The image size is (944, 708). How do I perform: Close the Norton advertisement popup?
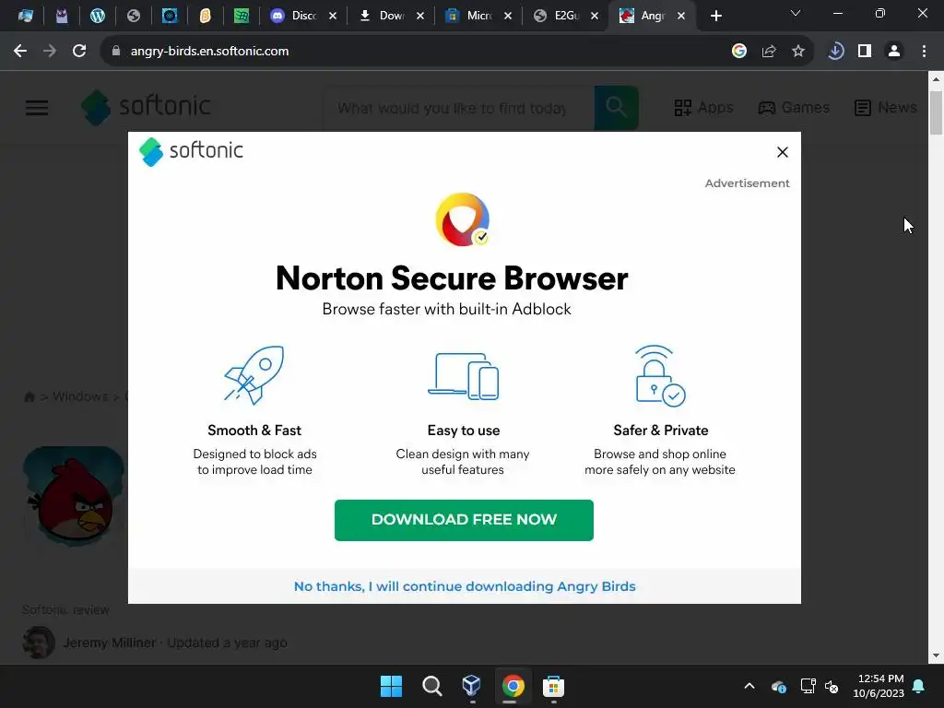click(782, 152)
